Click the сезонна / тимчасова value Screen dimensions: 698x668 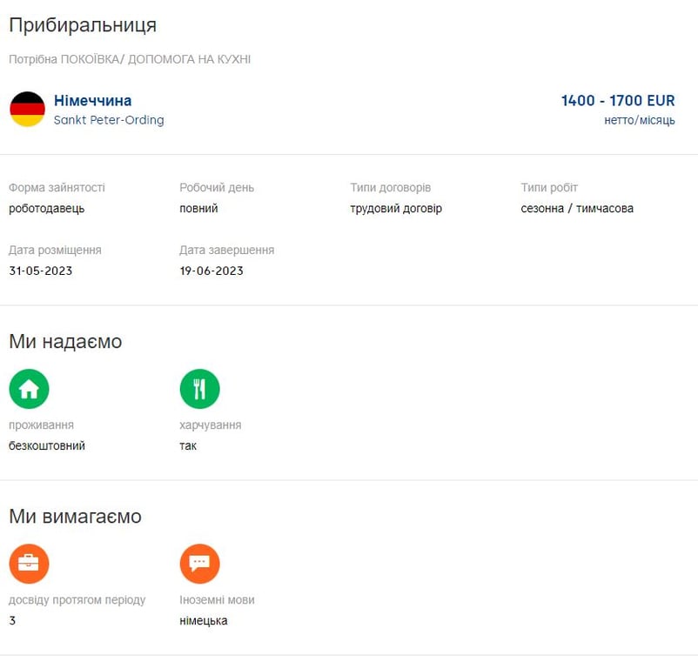click(577, 209)
